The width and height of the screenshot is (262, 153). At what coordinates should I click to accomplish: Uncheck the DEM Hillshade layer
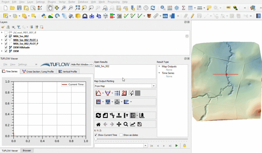(x=6, y=47)
